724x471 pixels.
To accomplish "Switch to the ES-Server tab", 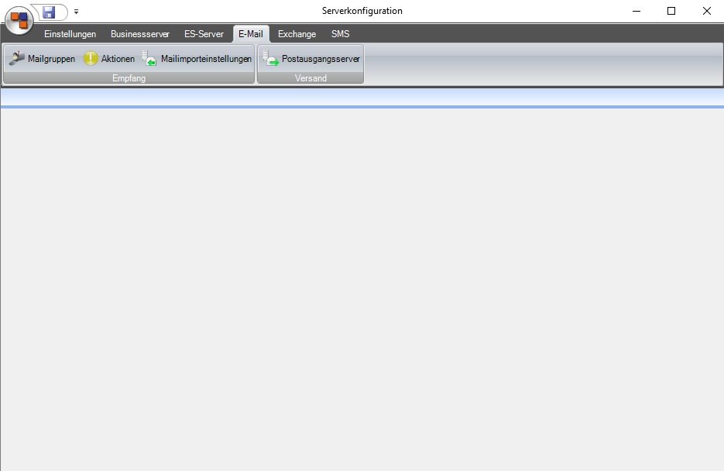I will pos(204,34).
